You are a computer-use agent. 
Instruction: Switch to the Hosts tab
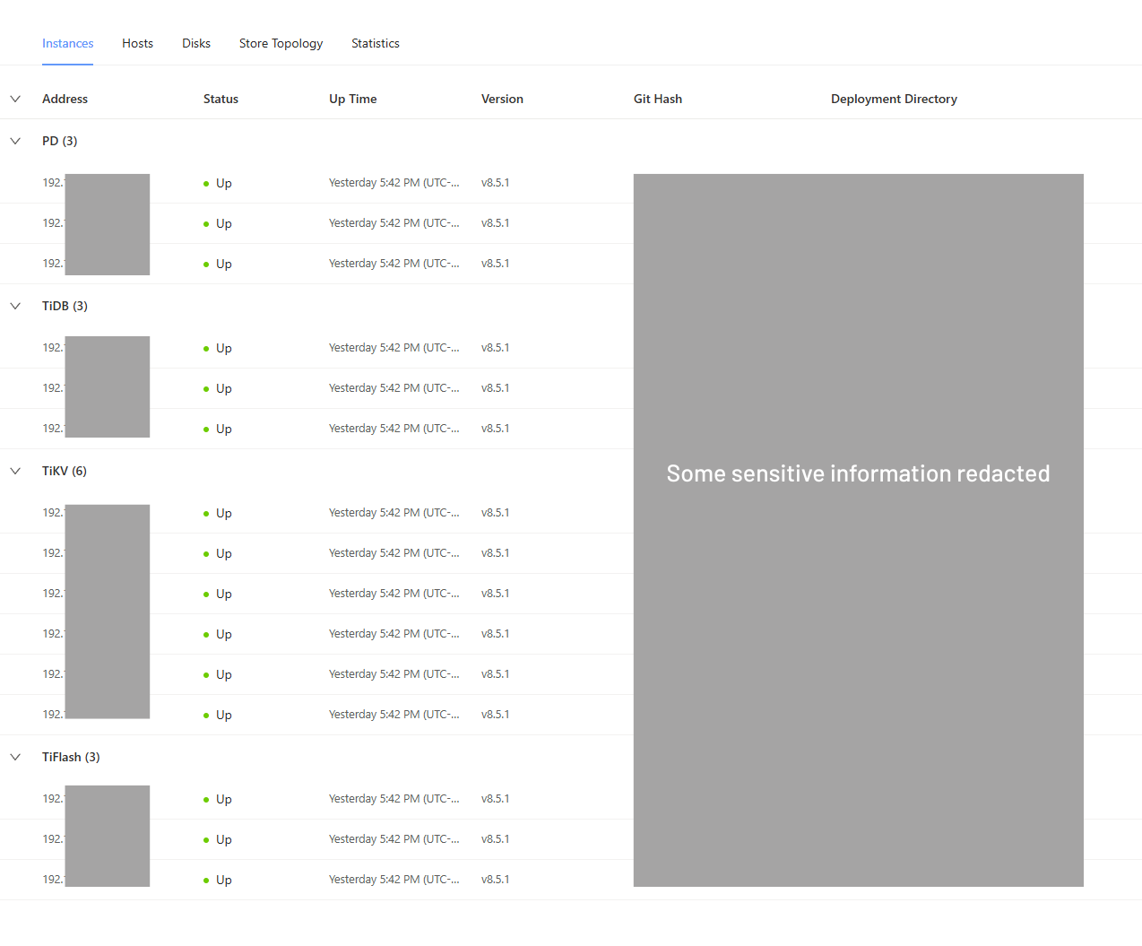coord(137,43)
